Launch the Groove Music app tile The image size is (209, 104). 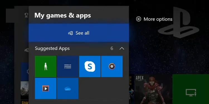tap(112, 66)
